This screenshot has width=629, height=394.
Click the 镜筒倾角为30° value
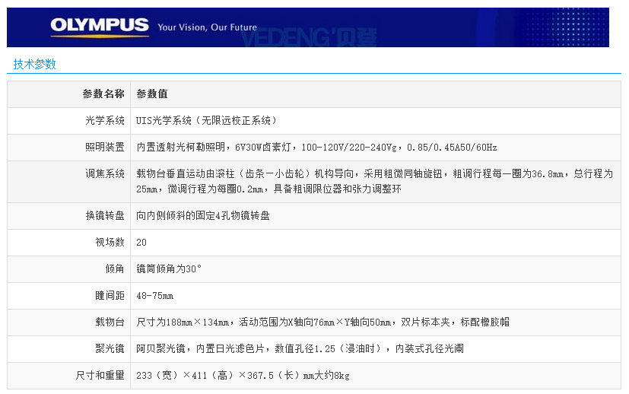(x=169, y=268)
